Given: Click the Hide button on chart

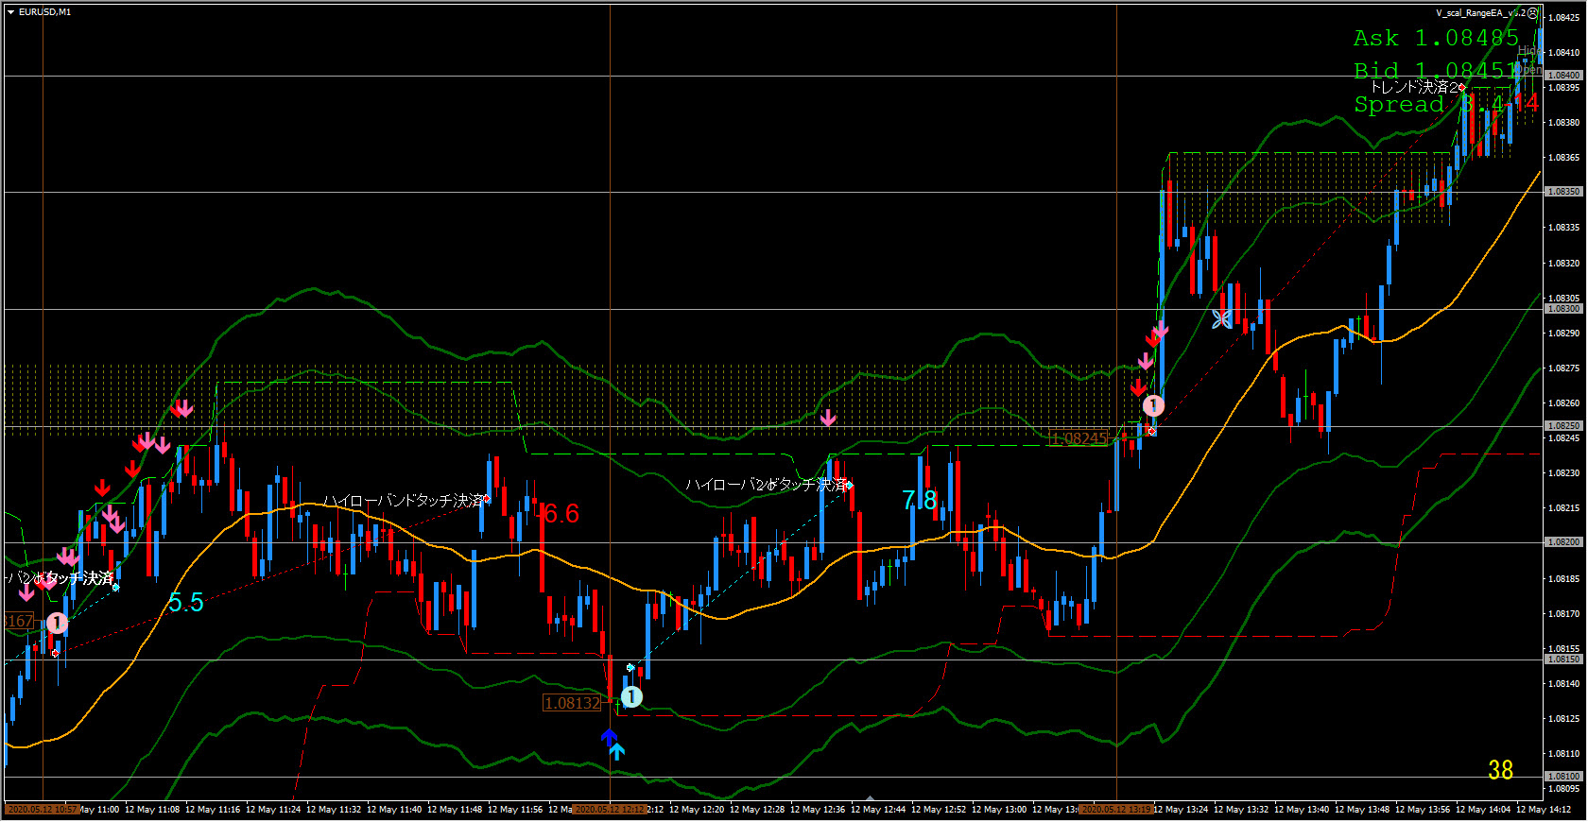Looking at the screenshot, I should click(x=1529, y=51).
